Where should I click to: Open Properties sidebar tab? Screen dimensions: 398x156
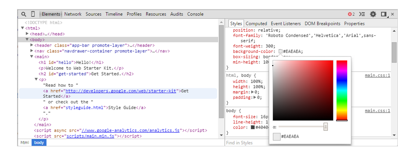(x=354, y=24)
